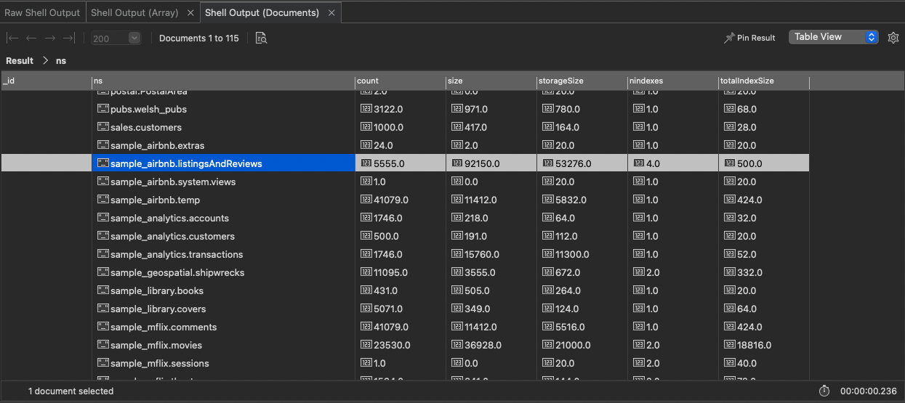Click the stopwatch icon in status bar
Image resolution: width=905 pixels, height=403 pixels.
(824, 391)
